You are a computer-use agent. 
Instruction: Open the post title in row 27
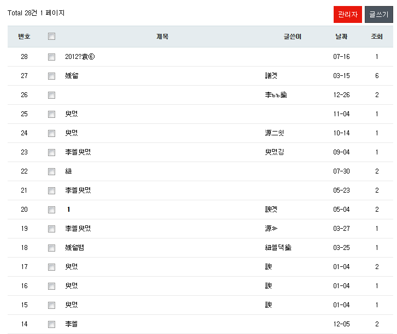click(72, 76)
